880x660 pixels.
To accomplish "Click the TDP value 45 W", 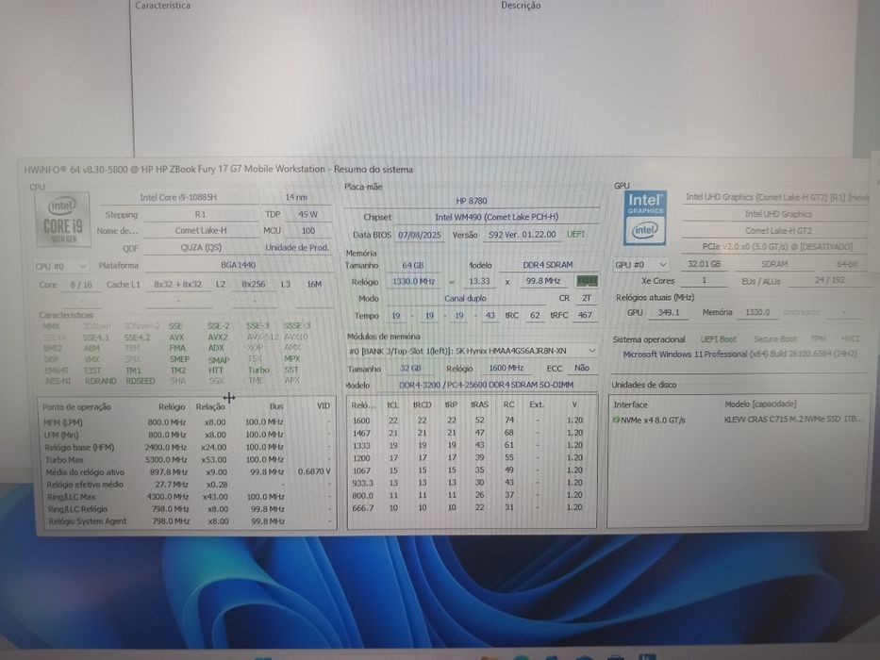I will point(307,214).
